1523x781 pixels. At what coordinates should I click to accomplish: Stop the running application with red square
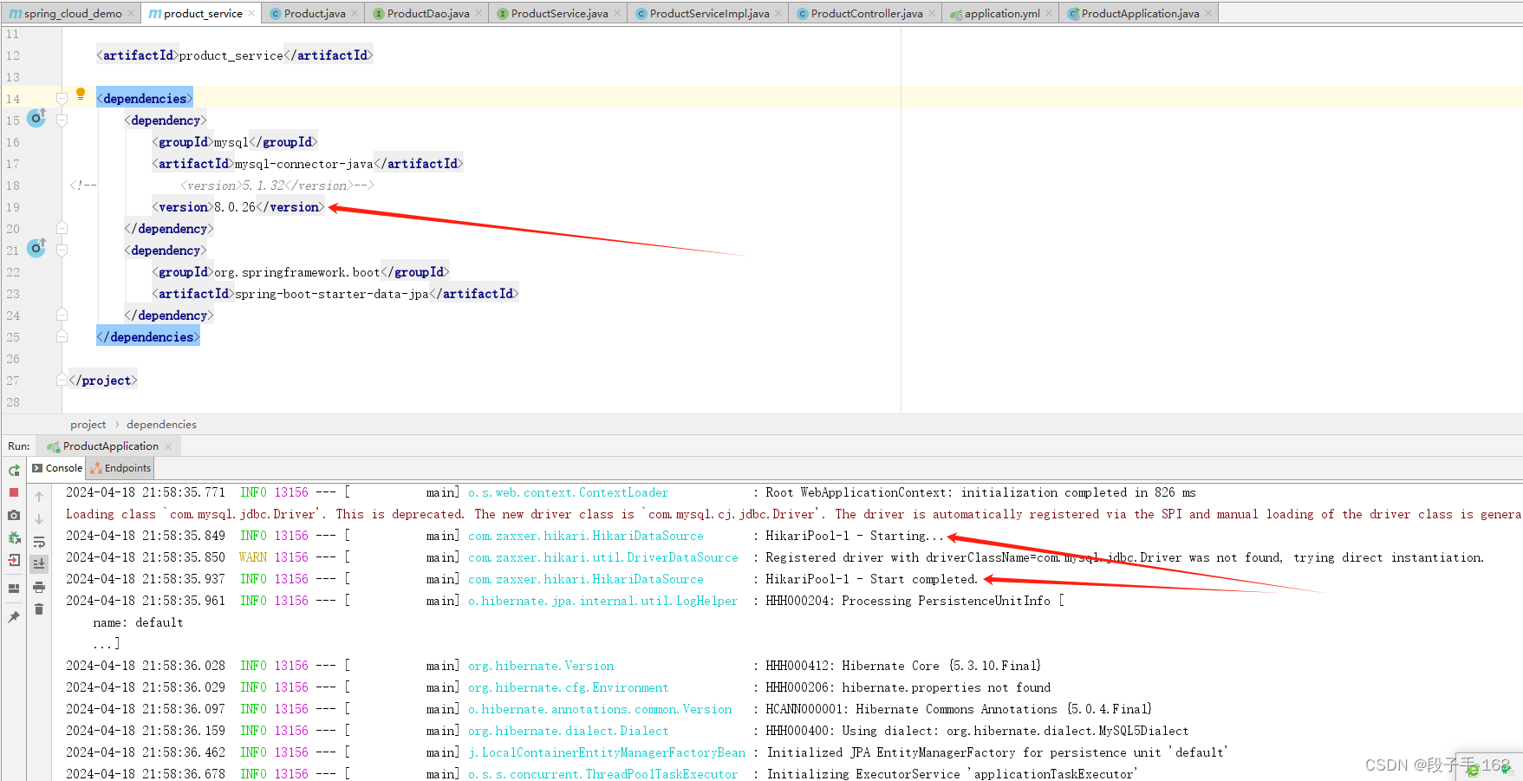point(14,492)
